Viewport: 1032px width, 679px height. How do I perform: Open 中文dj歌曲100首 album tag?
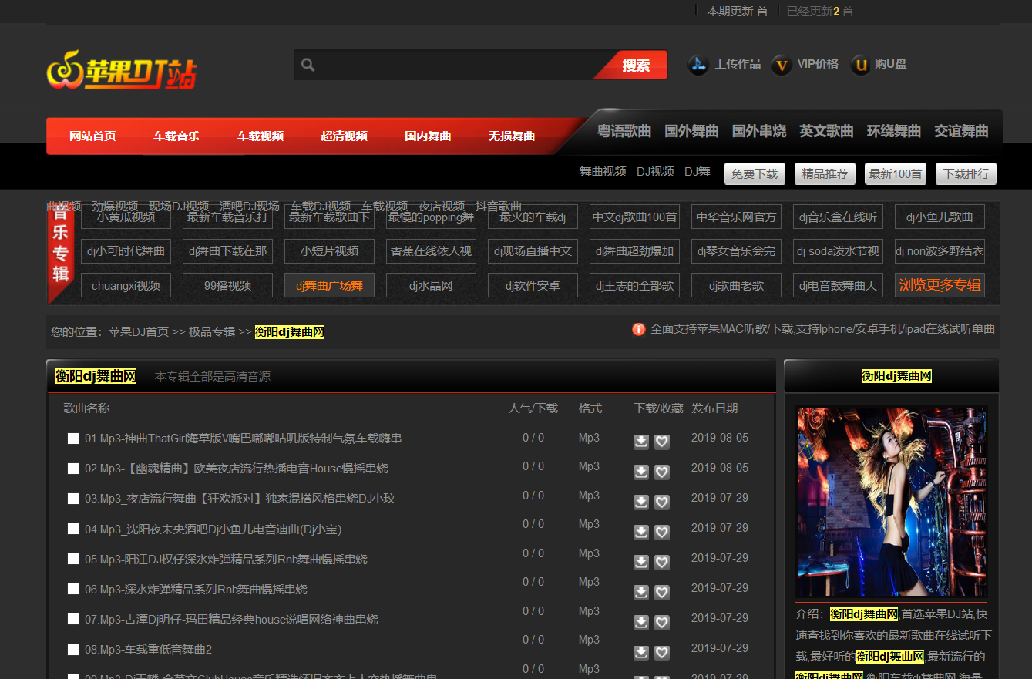pos(634,217)
